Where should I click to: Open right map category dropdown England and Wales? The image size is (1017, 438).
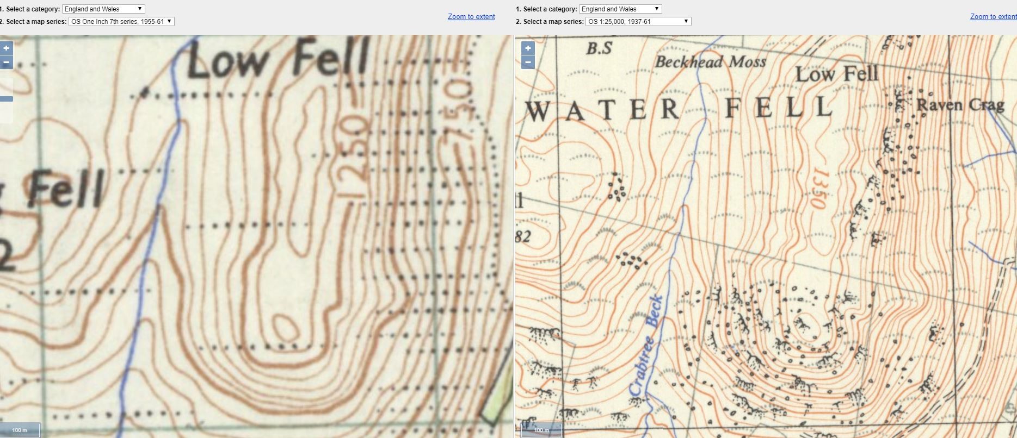click(620, 9)
